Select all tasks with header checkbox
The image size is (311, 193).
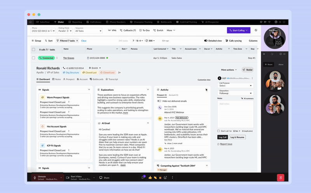tap(33, 49)
